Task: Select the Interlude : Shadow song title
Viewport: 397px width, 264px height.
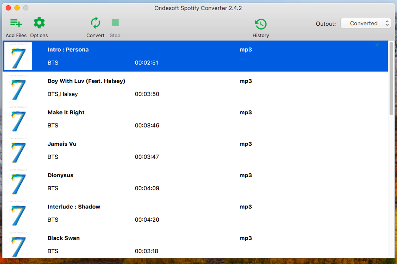Action: (74, 207)
